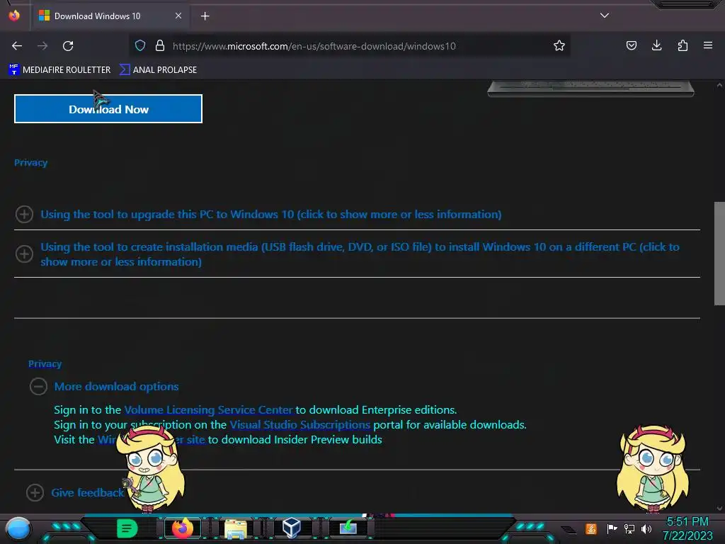Open the Start menu orb
725x544 pixels.
[x=18, y=528]
